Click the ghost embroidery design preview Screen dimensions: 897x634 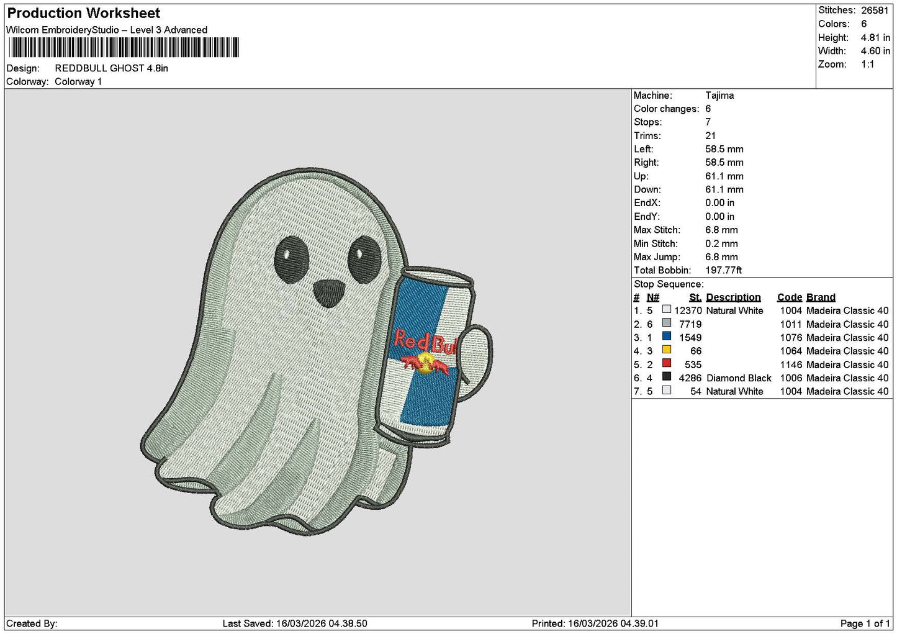(x=317, y=351)
